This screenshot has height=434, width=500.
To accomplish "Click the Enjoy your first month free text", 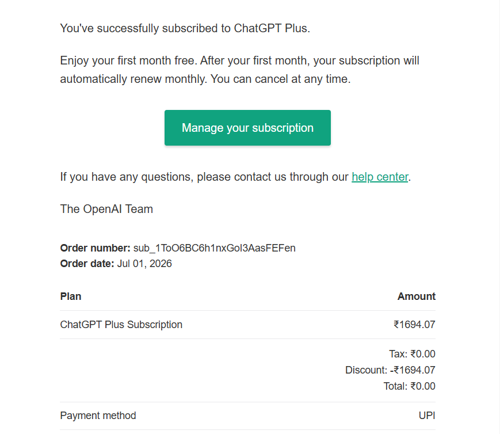I will tap(128, 60).
